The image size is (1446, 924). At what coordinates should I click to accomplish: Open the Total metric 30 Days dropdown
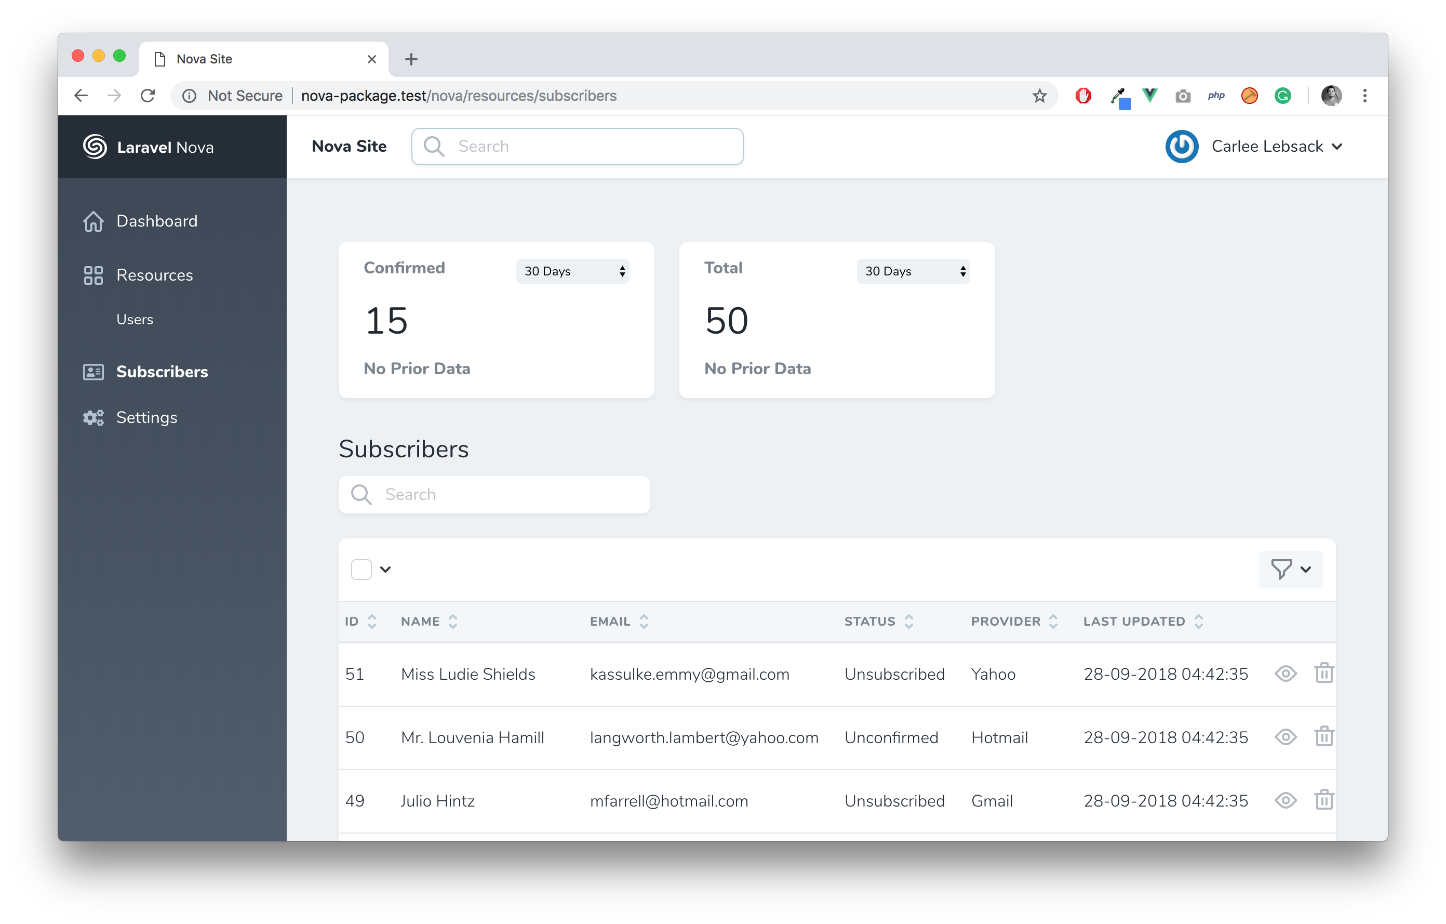(913, 272)
